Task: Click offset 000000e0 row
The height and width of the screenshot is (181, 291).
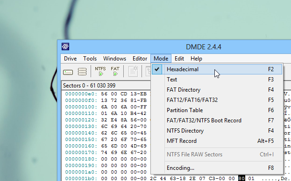Action: click(81, 94)
